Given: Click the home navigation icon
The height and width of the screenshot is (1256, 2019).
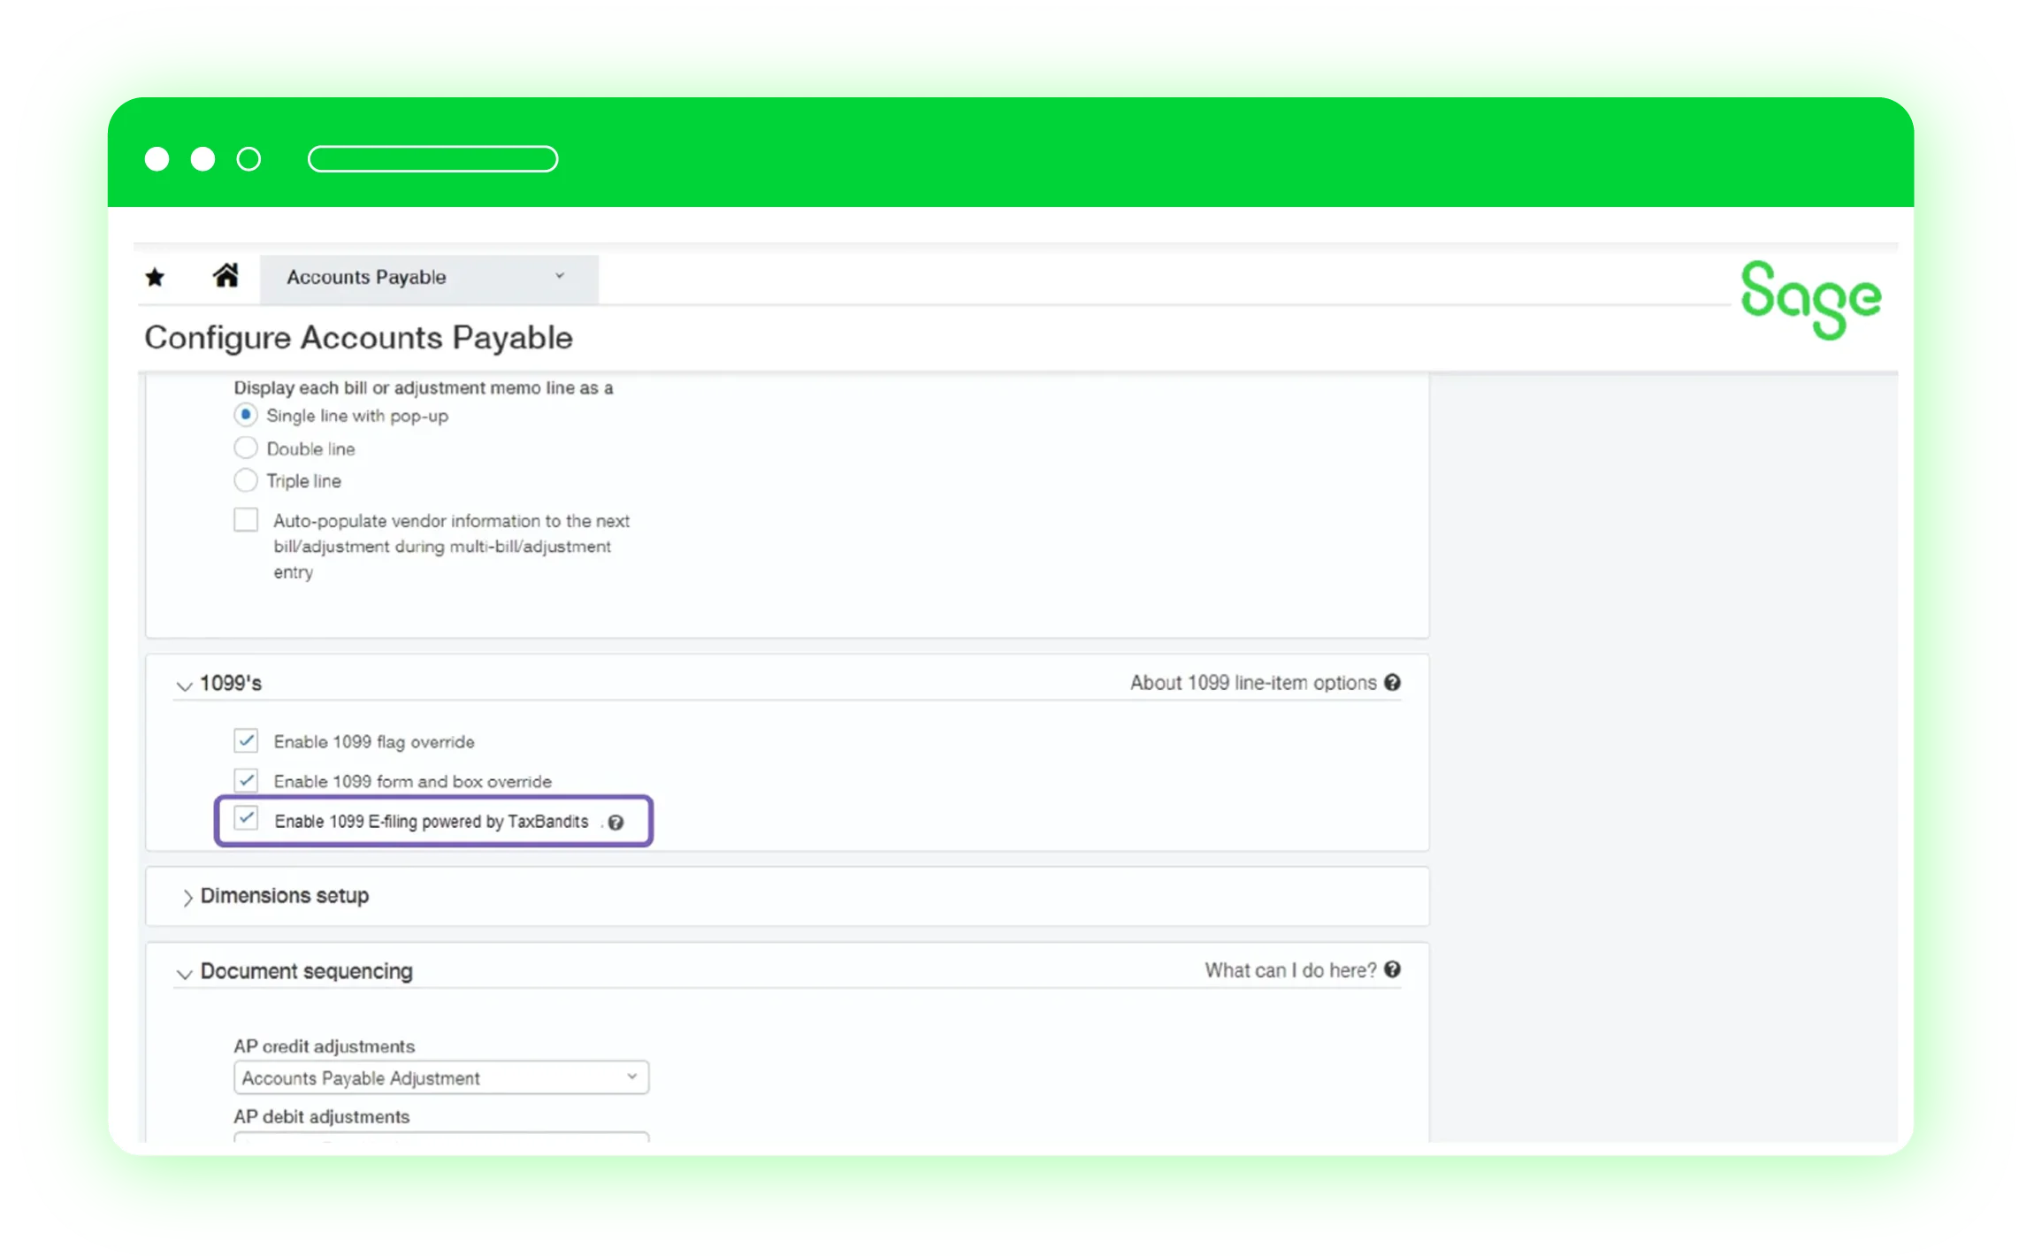Looking at the screenshot, I should pyautogui.click(x=224, y=276).
